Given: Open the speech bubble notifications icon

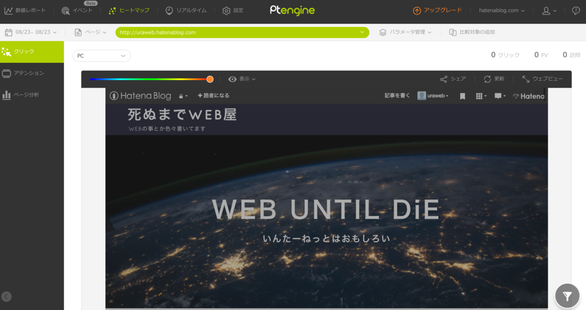Looking at the screenshot, I should pos(500,96).
